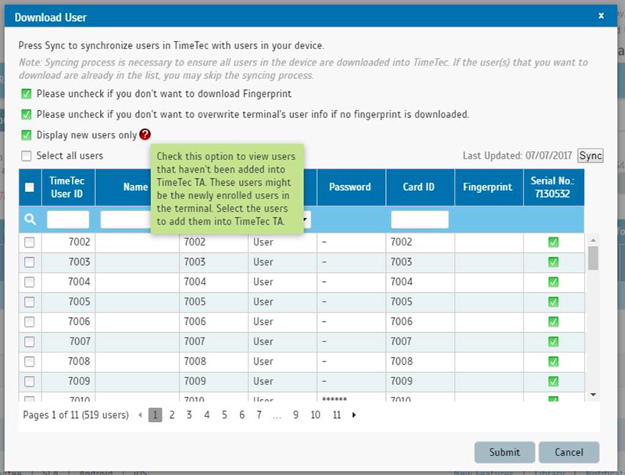Screen dimensions: 625x475
Task: Sort by TimeTec User ID column header
Action: click(x=67, y=187)
